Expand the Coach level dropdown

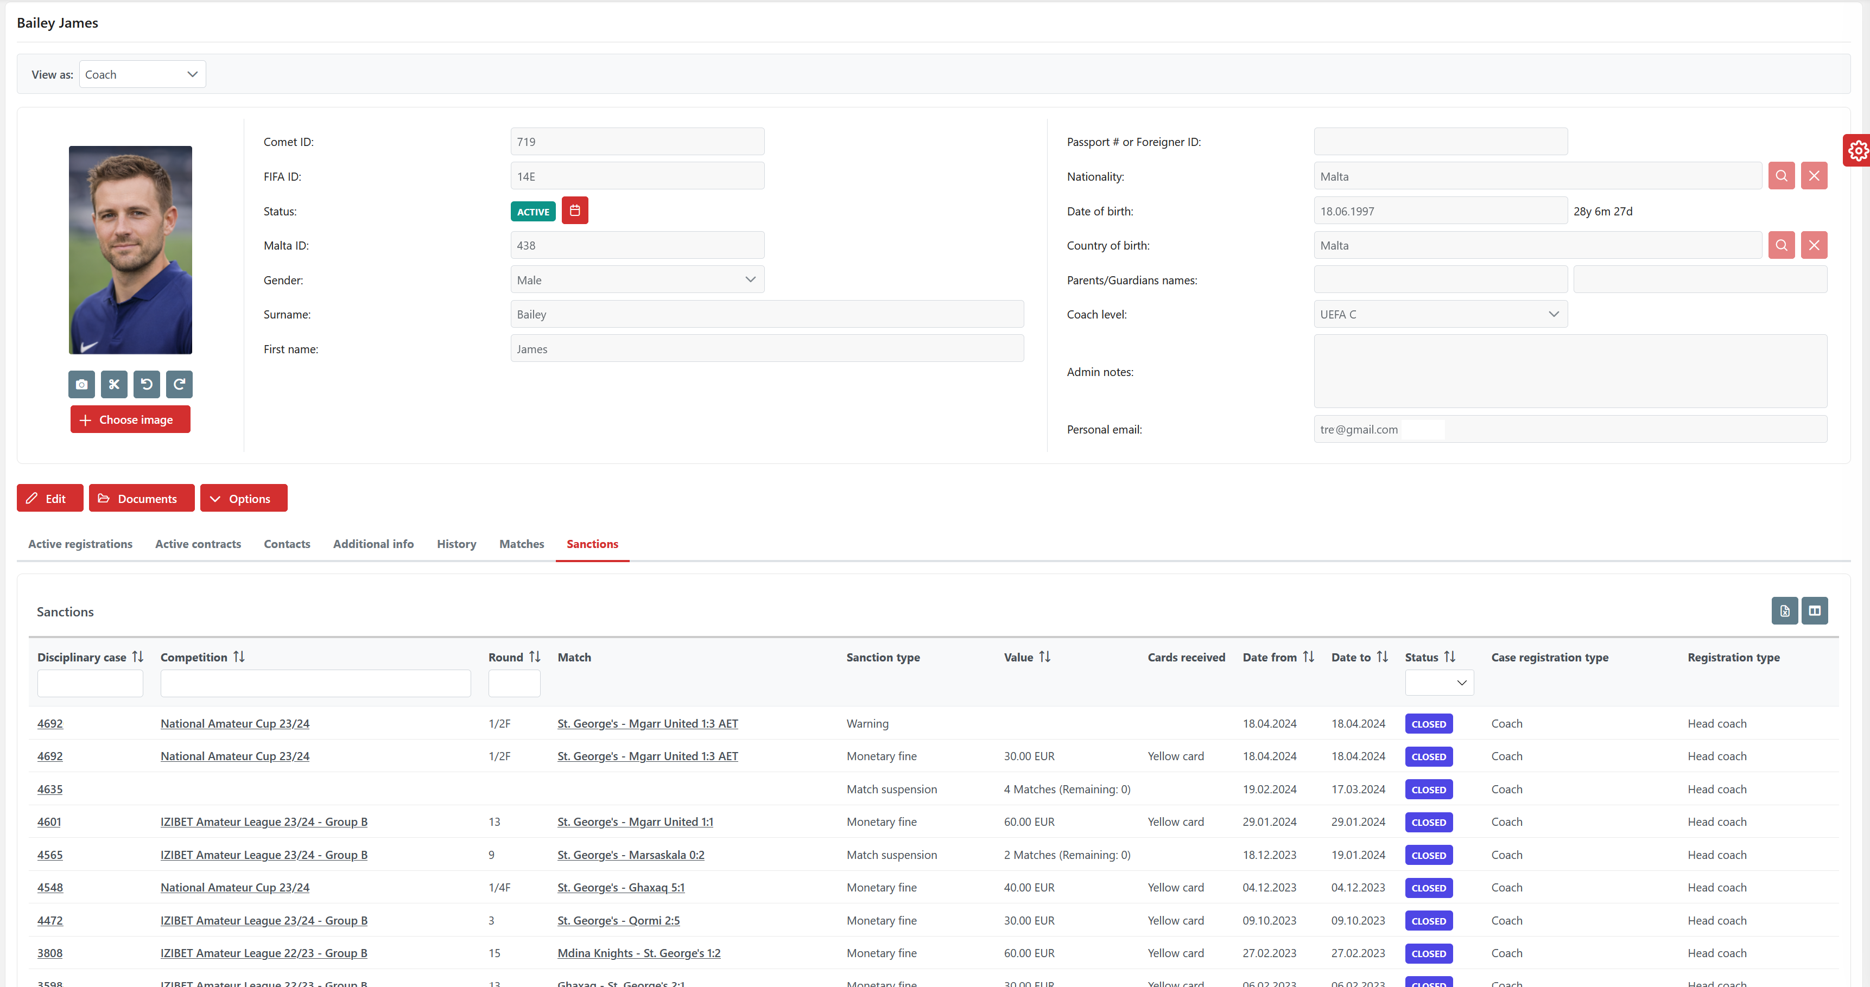[1440, 314]
